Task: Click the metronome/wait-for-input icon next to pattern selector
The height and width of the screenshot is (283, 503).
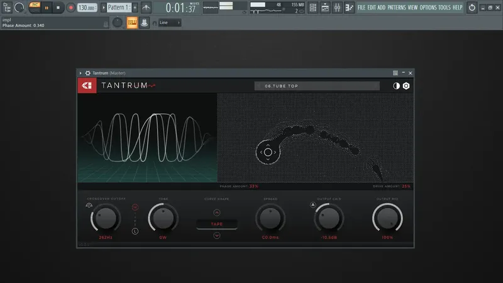Action: (x=146, y=8)
